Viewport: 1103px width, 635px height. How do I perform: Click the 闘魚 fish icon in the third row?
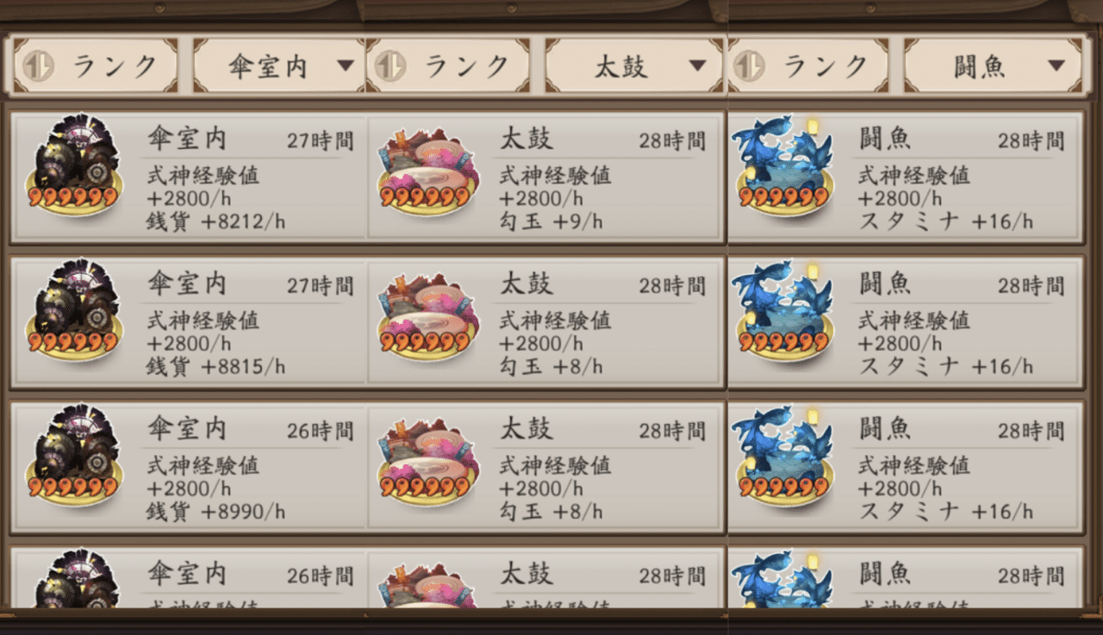(x=785, y=456)
